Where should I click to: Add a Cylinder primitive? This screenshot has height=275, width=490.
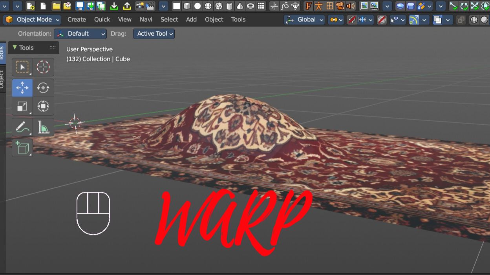[x=229, y=6]
